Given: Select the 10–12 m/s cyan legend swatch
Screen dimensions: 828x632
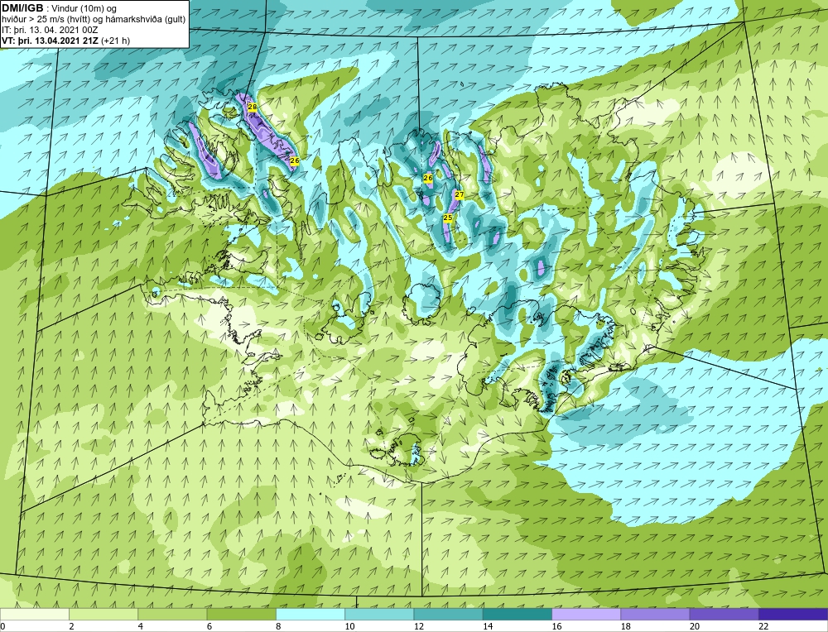Looking at the screenshot, I should [379, 614].
